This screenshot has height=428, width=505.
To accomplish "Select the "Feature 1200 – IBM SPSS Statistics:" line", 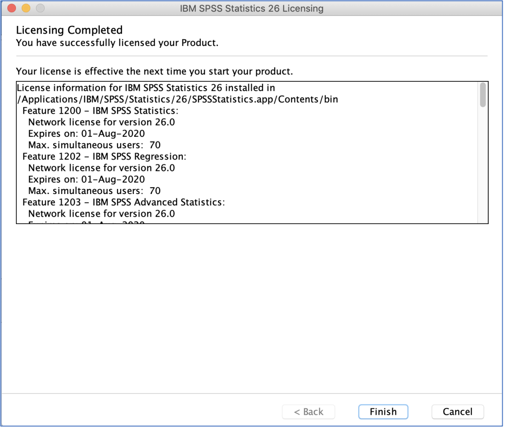I will (x=101, y=111).
